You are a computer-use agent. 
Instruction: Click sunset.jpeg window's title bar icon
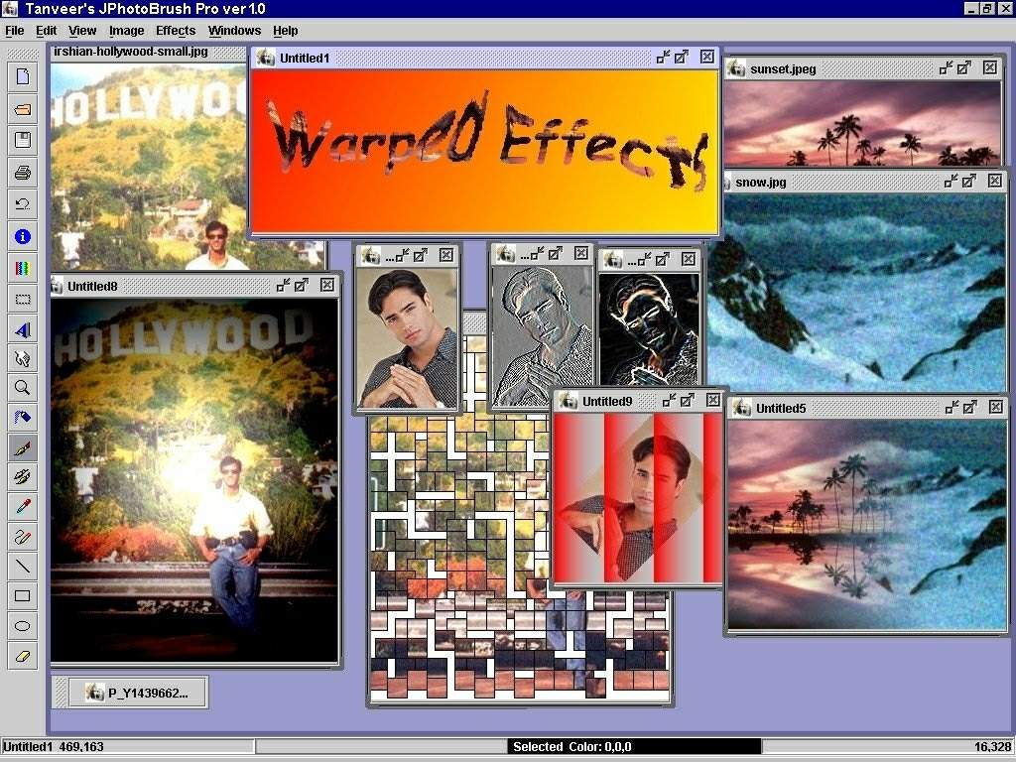pyautogui.click(x=736, y=68)
